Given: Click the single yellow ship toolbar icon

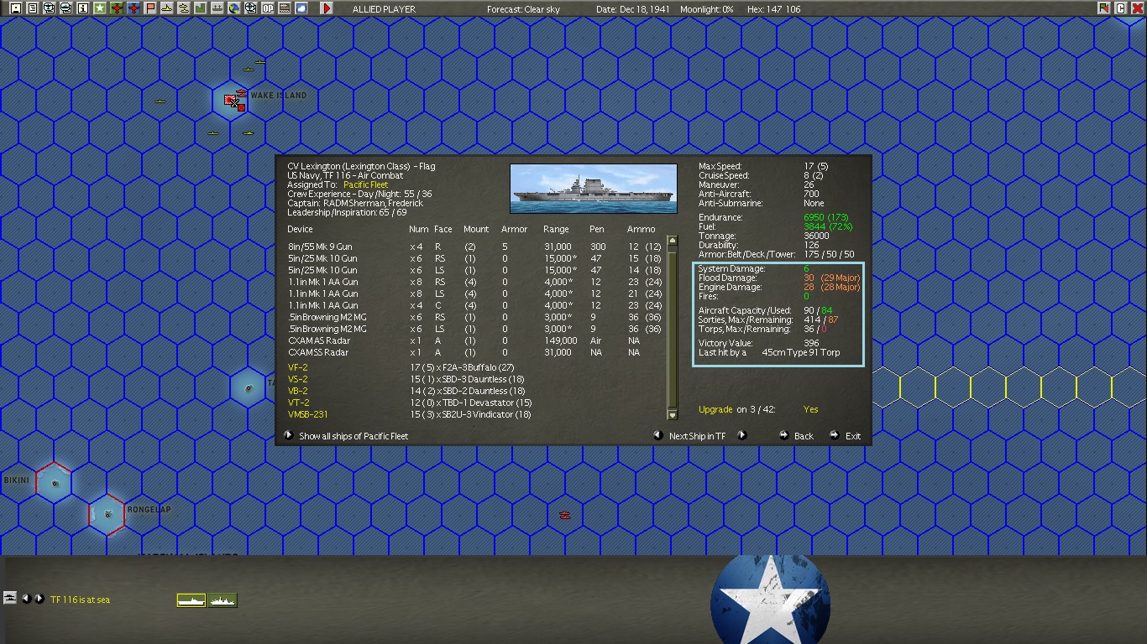Looking at the screenshot, I should coord(167,8).
